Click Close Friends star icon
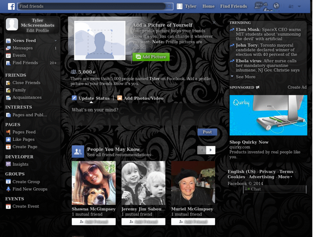316x237 pixels. pos(8,83)
